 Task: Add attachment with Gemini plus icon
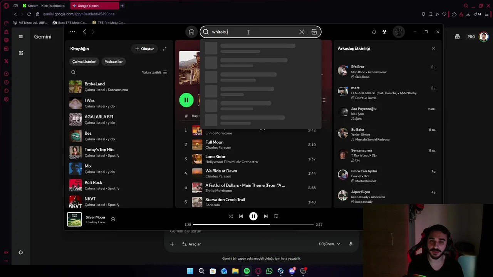[x=172, y=244]
